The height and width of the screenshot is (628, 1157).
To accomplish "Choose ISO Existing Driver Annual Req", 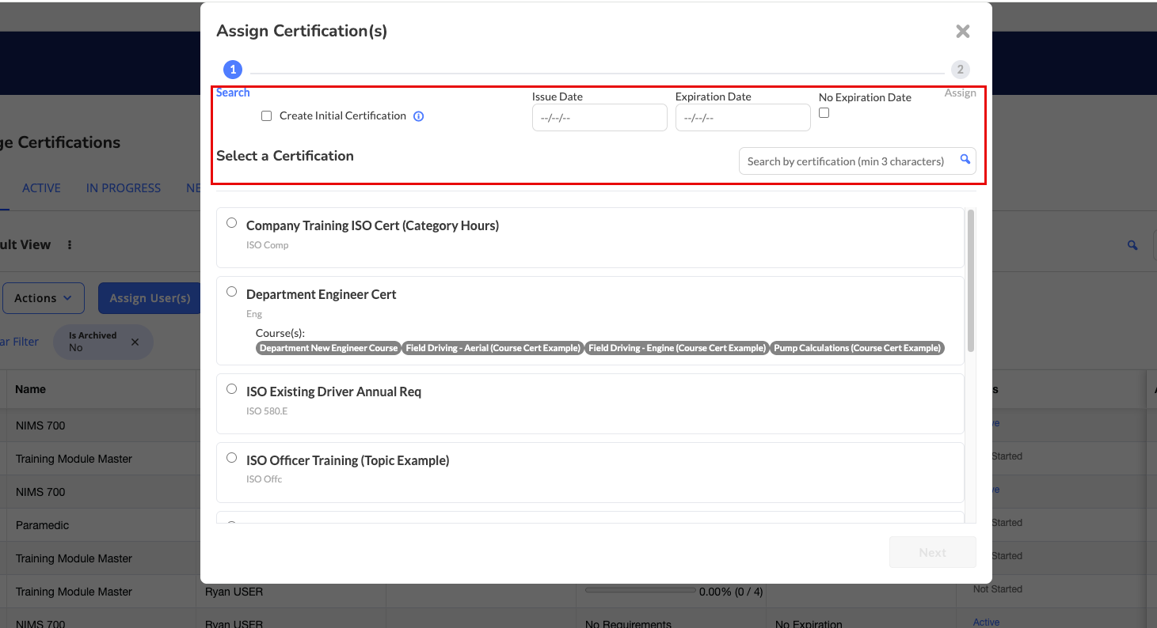I will [x=232, y=389].
